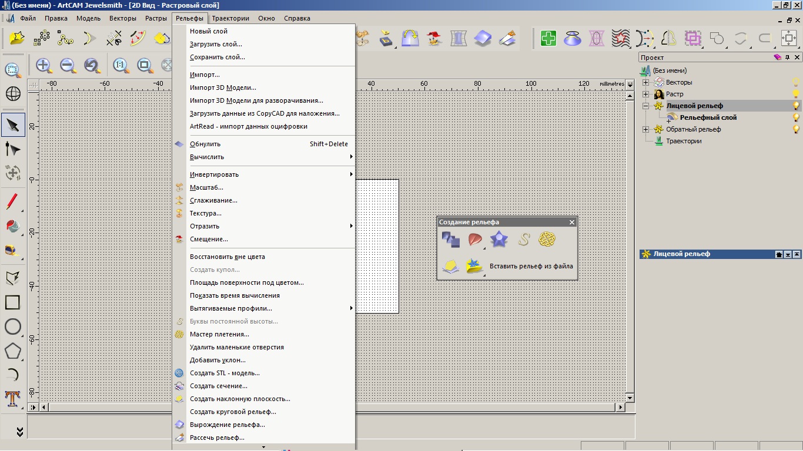The image size is (803, 451).
Task: Open the Векторы menu
Action: click(123, 18)
